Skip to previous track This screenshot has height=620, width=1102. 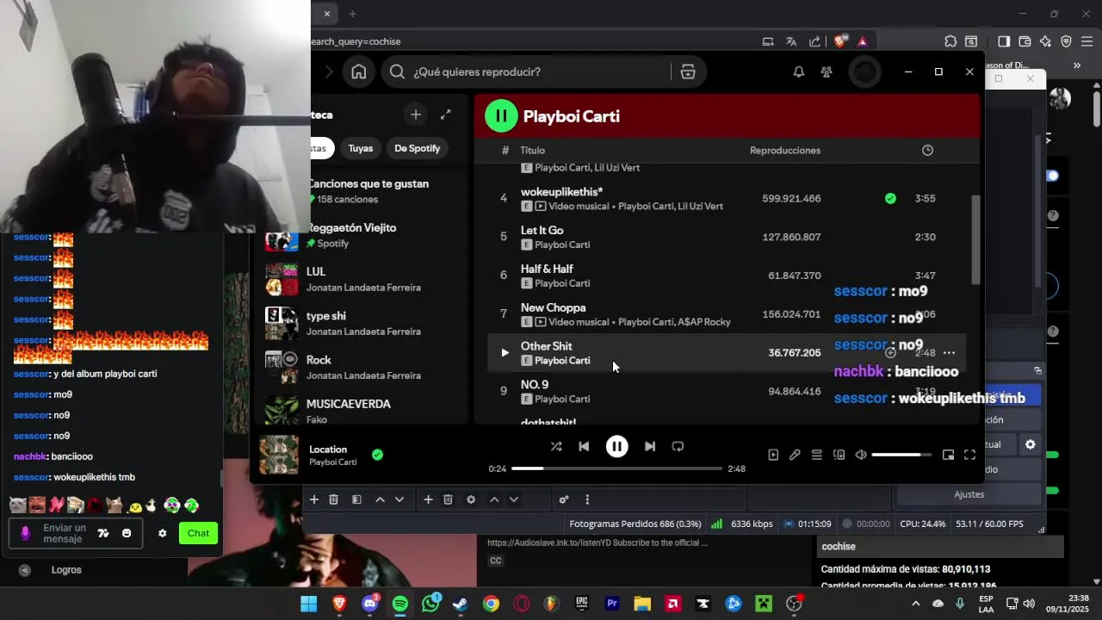584,446
